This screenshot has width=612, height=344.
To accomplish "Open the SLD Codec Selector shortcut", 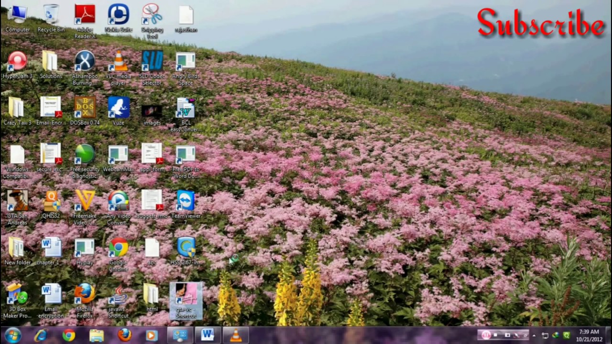I will pyautogui.click(x=152, y=68).
